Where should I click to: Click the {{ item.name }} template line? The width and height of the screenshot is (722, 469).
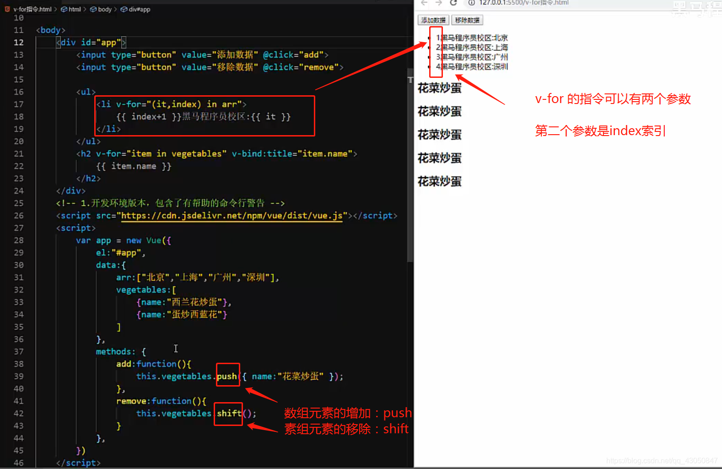(x=134, y=166)
